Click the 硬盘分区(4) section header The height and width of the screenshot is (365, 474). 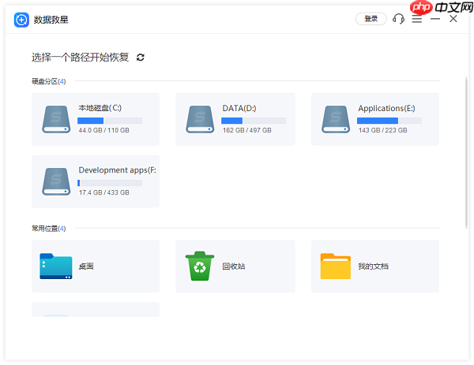coord(48,81)
